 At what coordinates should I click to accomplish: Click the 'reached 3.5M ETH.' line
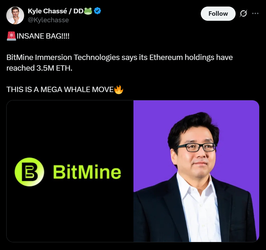(39, 68)
